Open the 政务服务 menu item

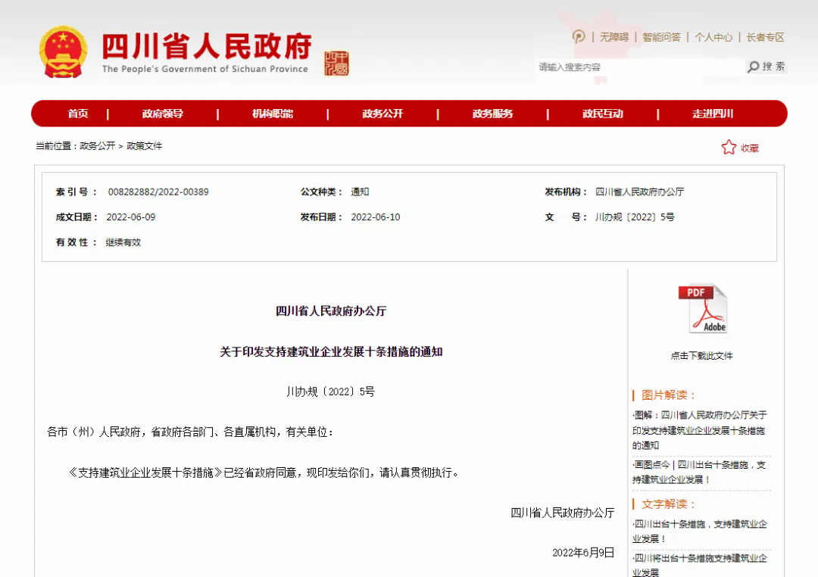(x=492, y=114)
